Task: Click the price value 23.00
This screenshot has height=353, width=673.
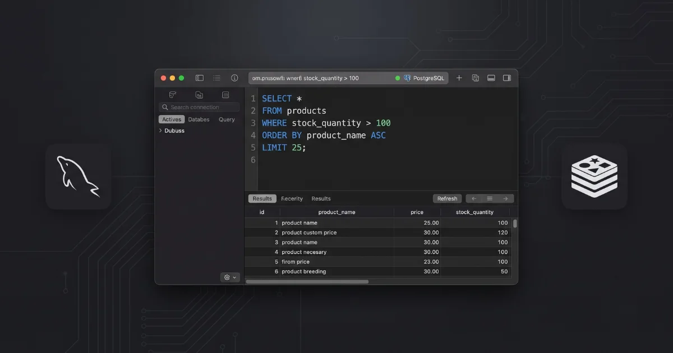Action: (x=431, y=262)
